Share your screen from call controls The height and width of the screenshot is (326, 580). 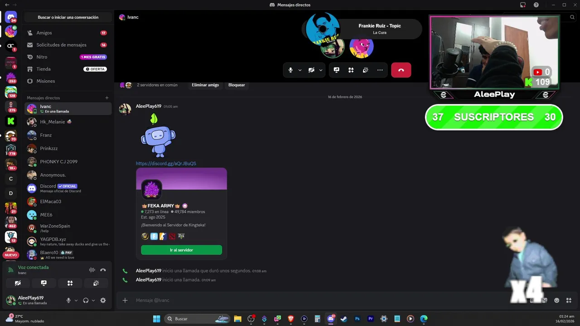tap(336, 70)
